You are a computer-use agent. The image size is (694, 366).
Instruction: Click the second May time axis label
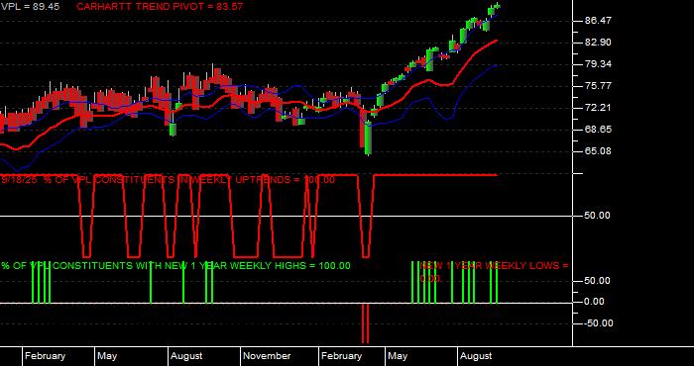click(397, 356)
